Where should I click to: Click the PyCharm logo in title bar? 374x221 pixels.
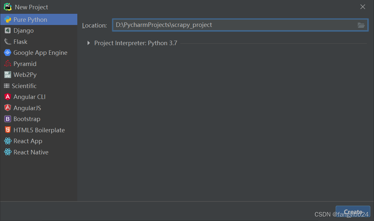(8, 7)
